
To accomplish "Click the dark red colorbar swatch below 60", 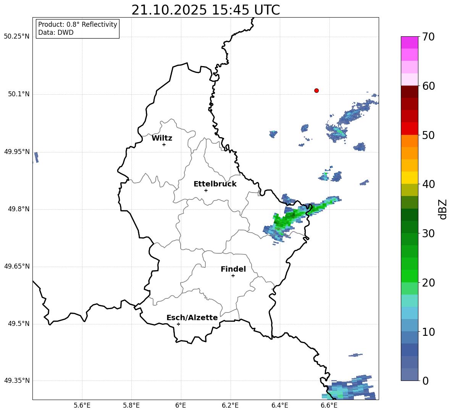I will [409, 92].
